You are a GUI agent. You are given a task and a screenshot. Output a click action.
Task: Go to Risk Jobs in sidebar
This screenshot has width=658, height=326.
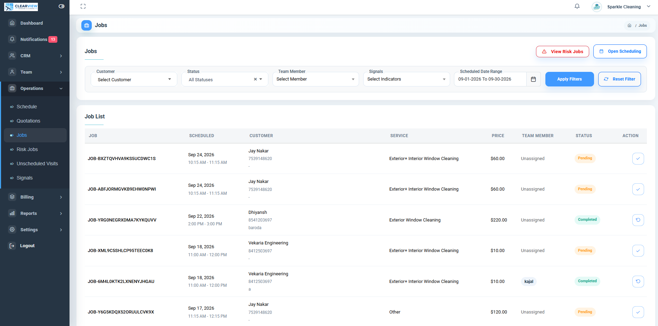click(x=27, y=149)
